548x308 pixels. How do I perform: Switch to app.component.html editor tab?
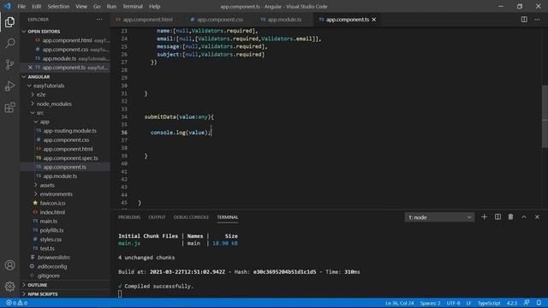click(147, 20)
